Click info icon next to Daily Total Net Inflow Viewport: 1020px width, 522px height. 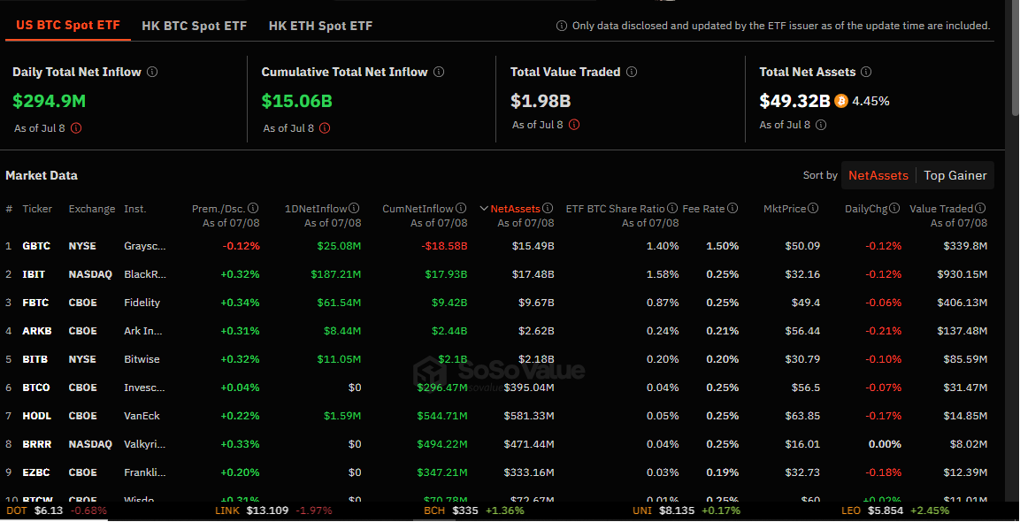click(x=152, y=72)
